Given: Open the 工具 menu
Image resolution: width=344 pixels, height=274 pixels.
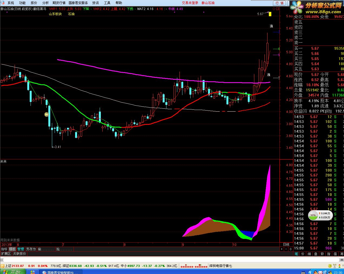Looking at the screenshot, I should (107, 3).
